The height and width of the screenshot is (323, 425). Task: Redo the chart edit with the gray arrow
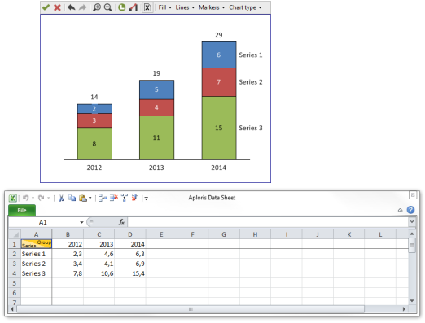[x=82, y=7]
